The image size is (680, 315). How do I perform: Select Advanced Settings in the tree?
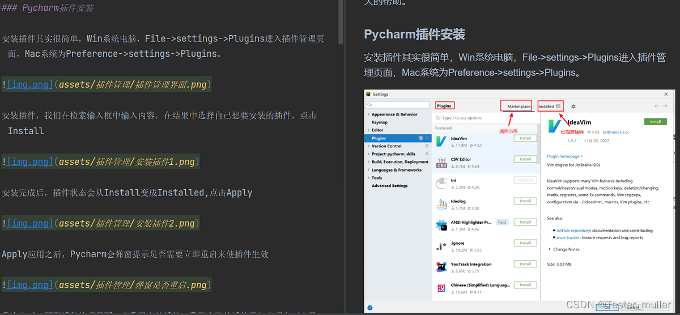(x=389, y=186)
